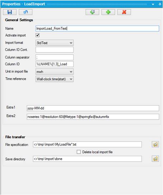Image resolution: width=163 pixels, height=195 pixels.
Task: Click the green plus add icon
Action: pyautogui.click(x=108, y=12)
